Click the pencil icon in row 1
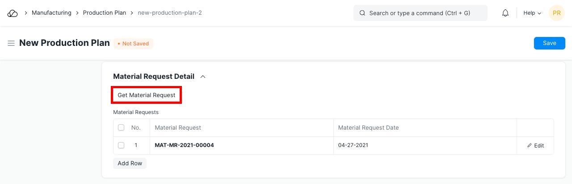The width and height of the screenshot is (572, 184). pos(530,146)
